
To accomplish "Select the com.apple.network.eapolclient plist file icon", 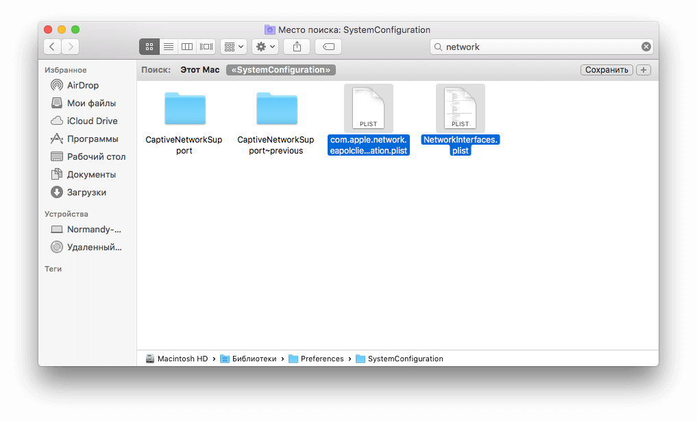I will coord(369,108).
